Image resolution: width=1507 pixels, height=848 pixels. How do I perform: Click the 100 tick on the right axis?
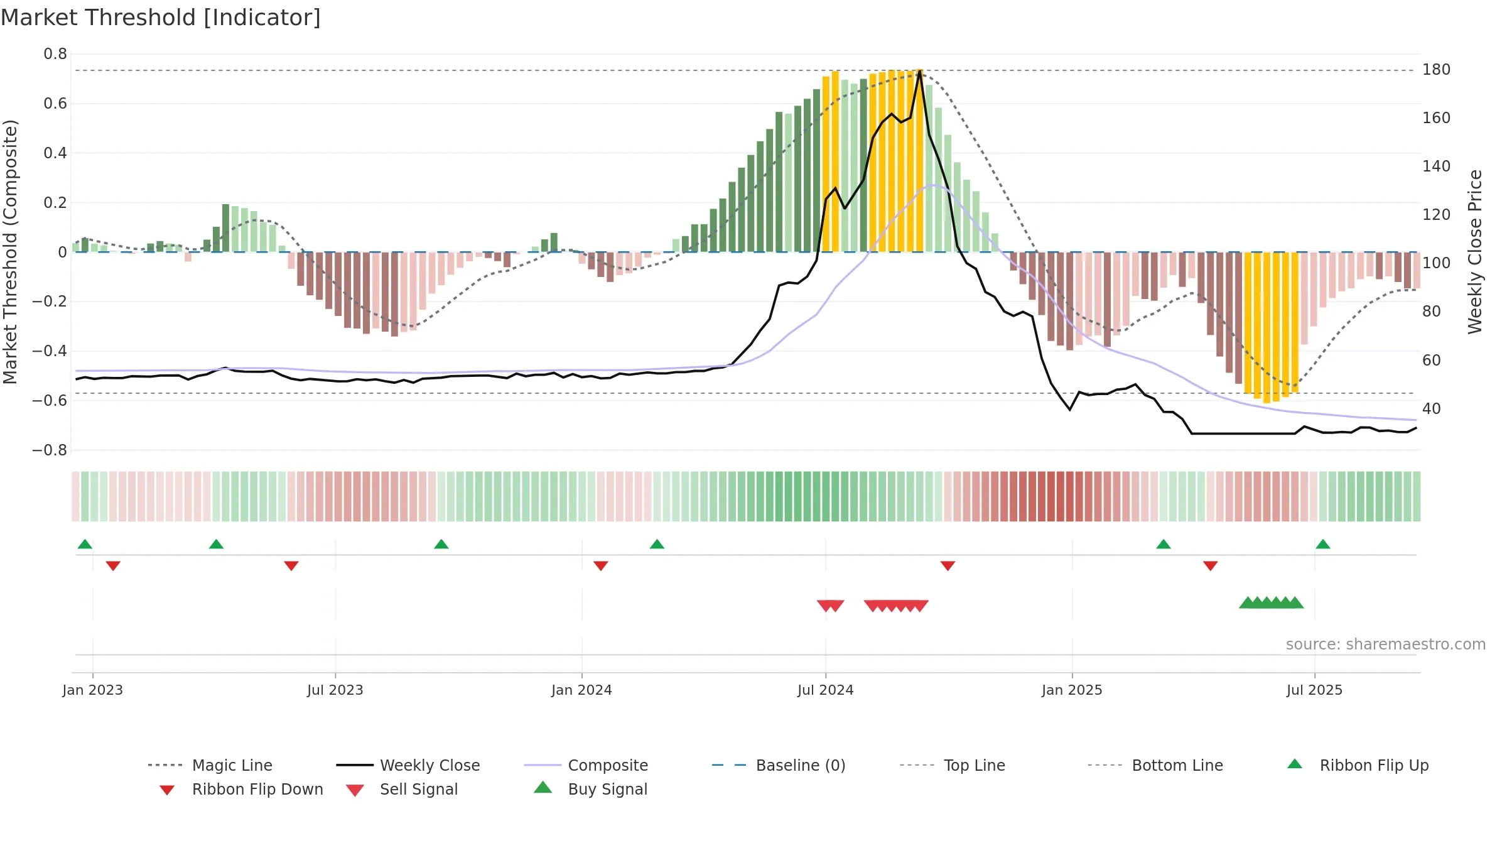[x=1437, y=263]
